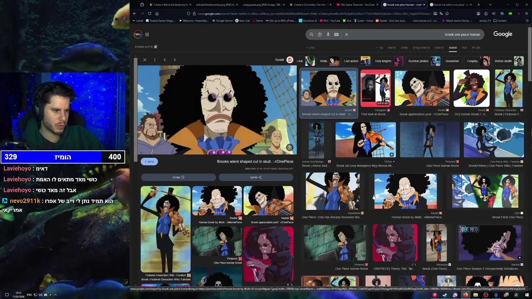The width and height of the screenshot is (532, 299).
Task: Close the image preview panel
Action: click(x=145, y=60)
